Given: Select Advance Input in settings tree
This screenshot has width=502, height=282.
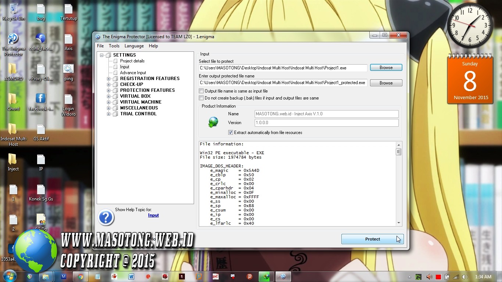Looking at the screenshot, I should pos(133,73).
